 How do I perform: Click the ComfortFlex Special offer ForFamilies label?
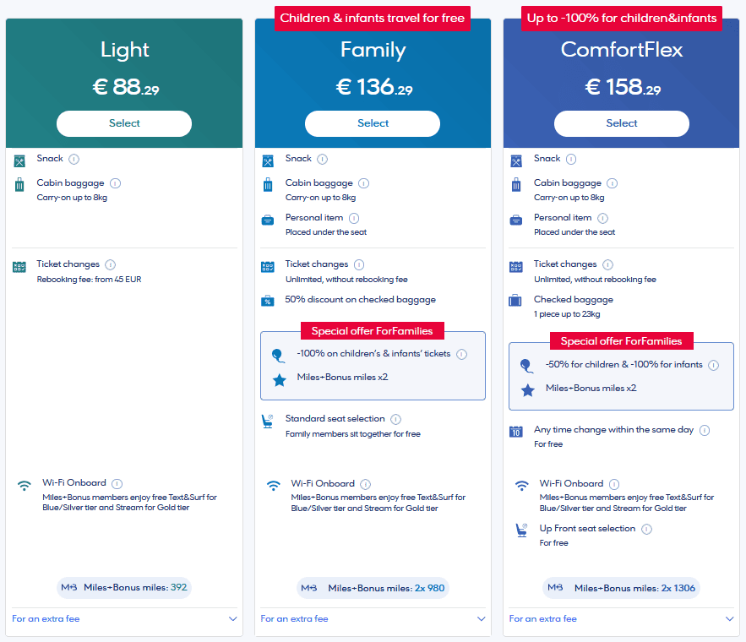click(x=621, y=341)
